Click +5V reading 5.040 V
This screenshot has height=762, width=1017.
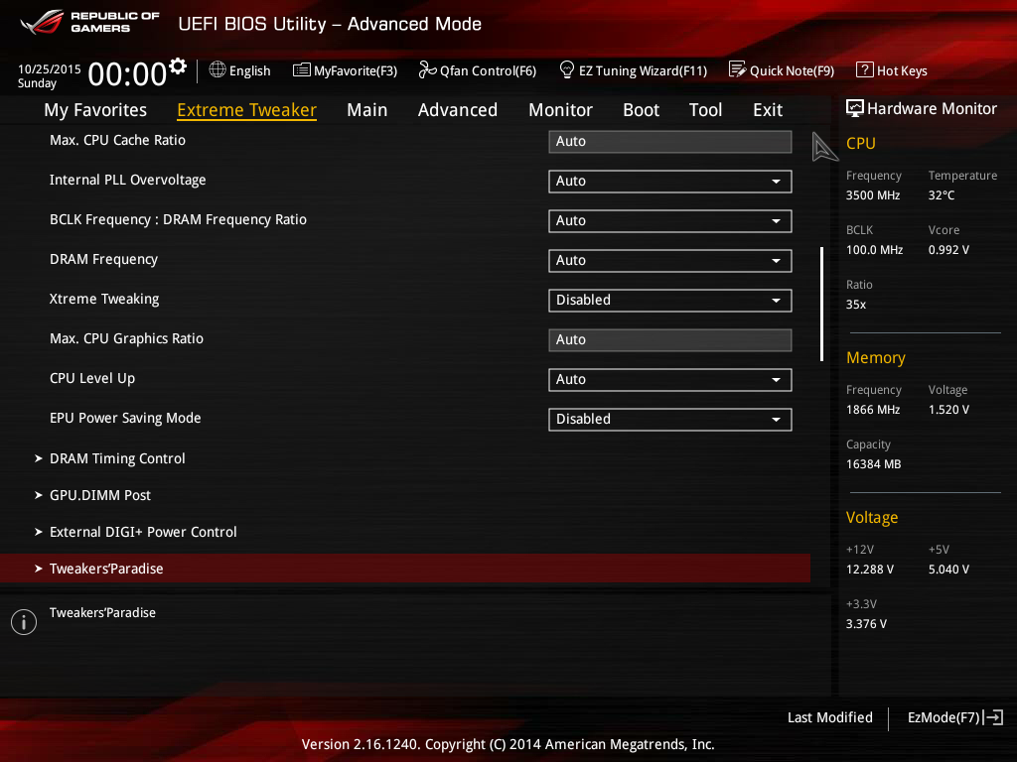click(948, 569)
